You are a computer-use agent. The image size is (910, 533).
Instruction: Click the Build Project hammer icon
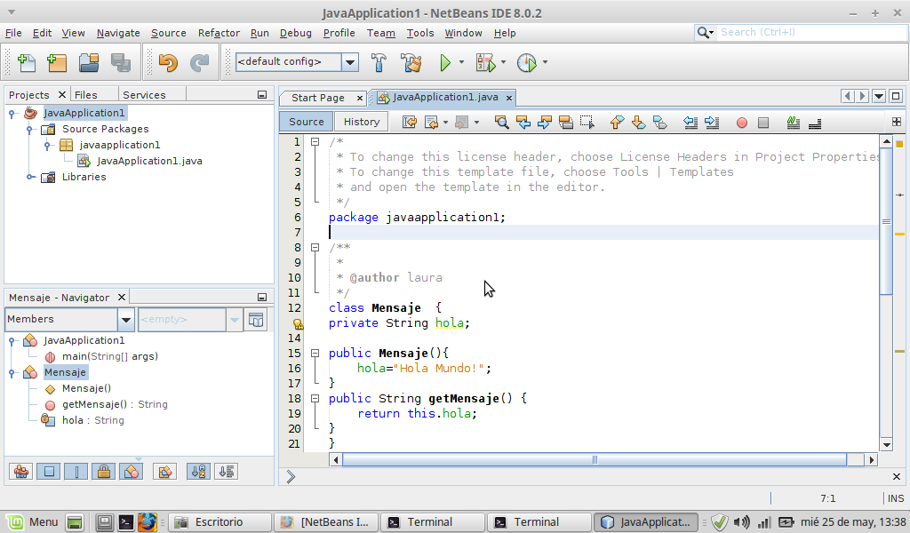(x=379, y=63)
